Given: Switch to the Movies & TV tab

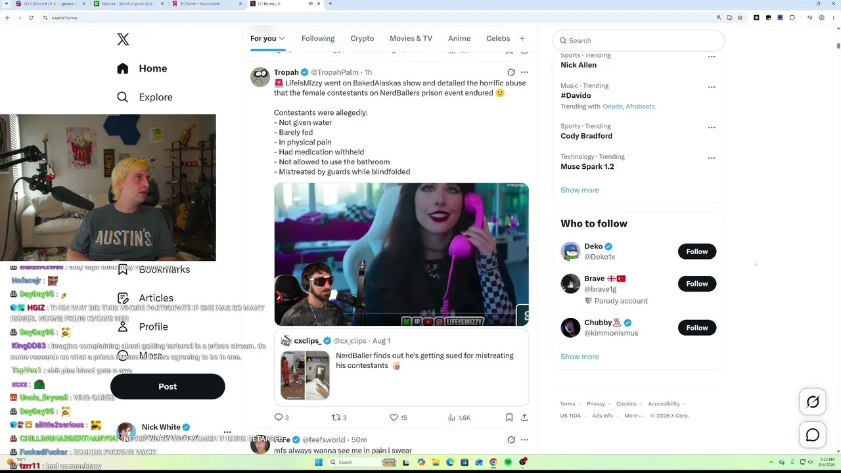Looking at the screenshot, I should coord(411,38).
